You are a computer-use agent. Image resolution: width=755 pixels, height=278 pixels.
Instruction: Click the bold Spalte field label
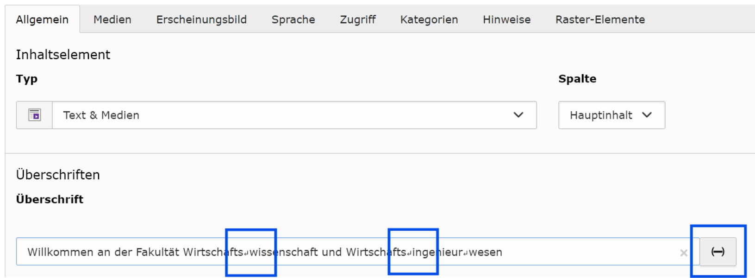click(577, 79)
